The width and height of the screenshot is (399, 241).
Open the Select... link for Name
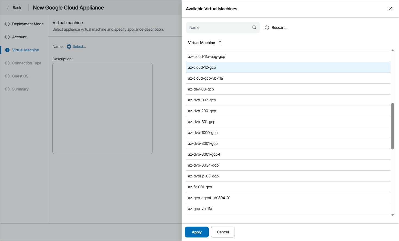(x=79, y=46)
